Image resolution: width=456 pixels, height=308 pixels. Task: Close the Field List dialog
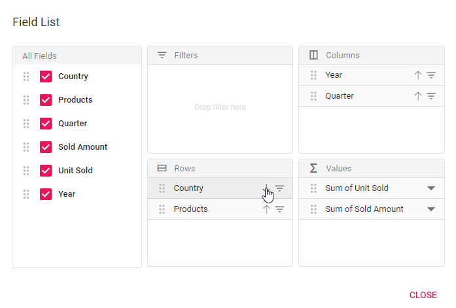pyautogui.click(x=423, y=295)
